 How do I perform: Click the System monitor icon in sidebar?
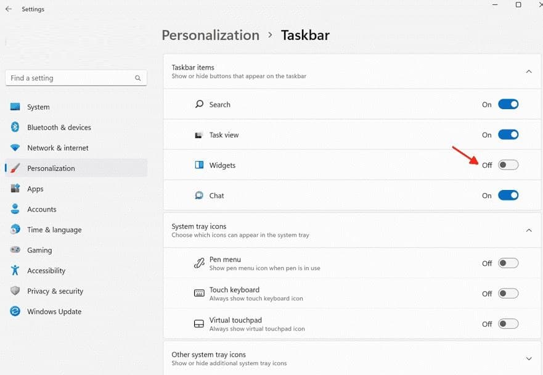tap(15, 107)
